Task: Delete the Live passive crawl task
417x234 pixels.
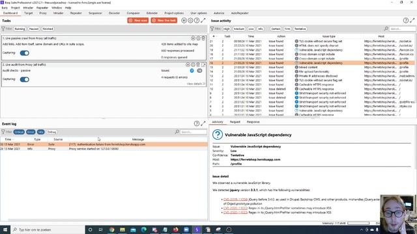Action: [x=203, y=38]
